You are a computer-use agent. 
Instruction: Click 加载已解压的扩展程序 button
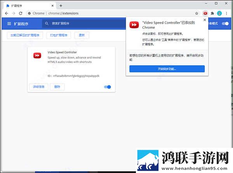(25, 35)
